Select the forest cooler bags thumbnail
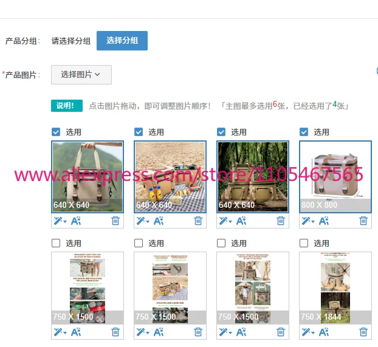This screenshot has height=347, width=378. point(253,177)
